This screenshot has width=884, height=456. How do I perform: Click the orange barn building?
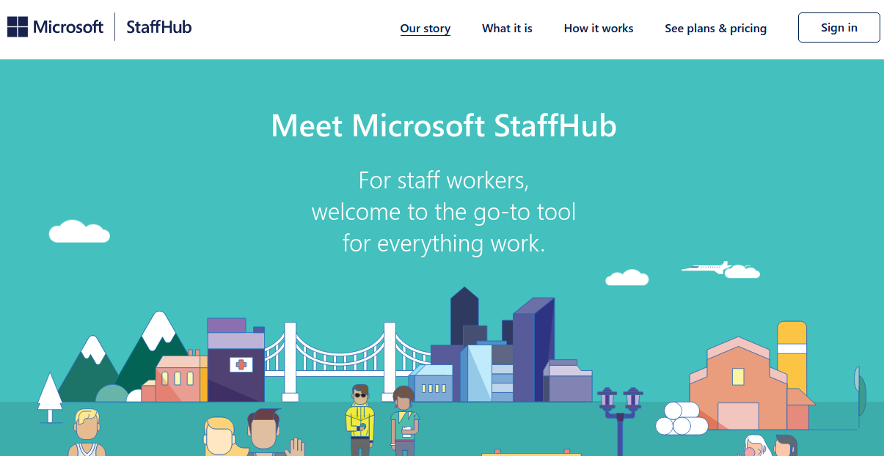click(x=737, y=389)
